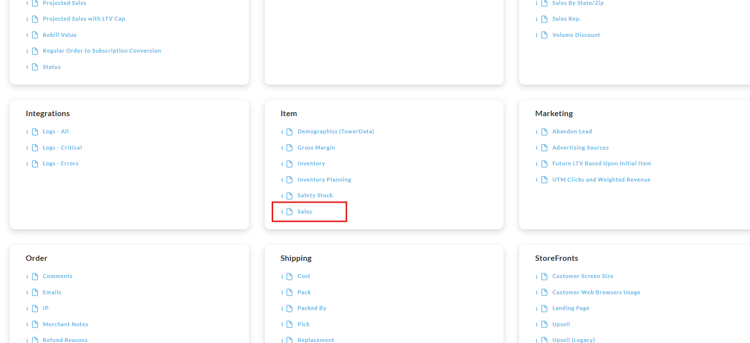Click the document icon next to Packed By
The width and height of the screenshot is (750, 343).
(290, 308)
